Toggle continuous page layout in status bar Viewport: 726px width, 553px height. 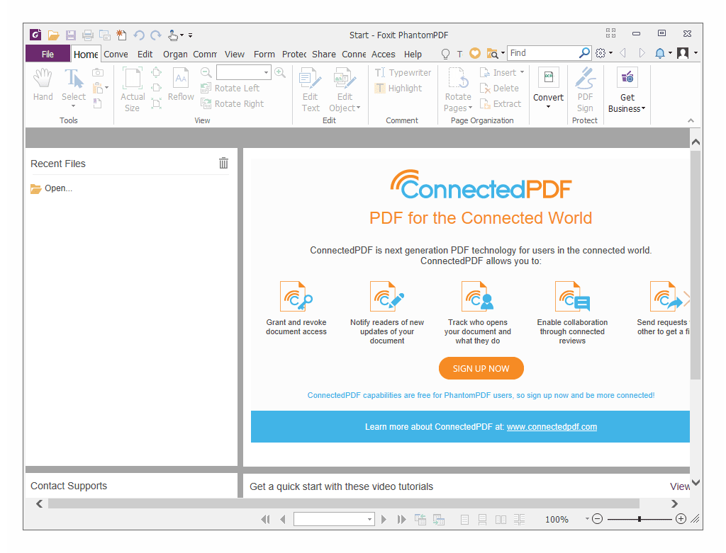[482, 520]
